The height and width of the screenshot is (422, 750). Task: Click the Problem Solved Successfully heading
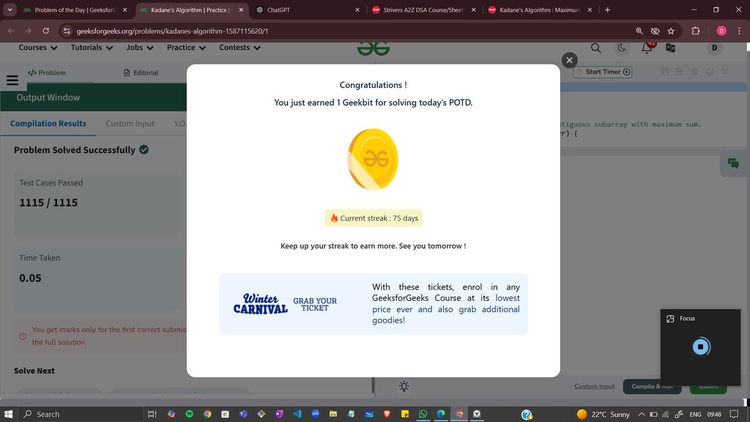(81, 150)
